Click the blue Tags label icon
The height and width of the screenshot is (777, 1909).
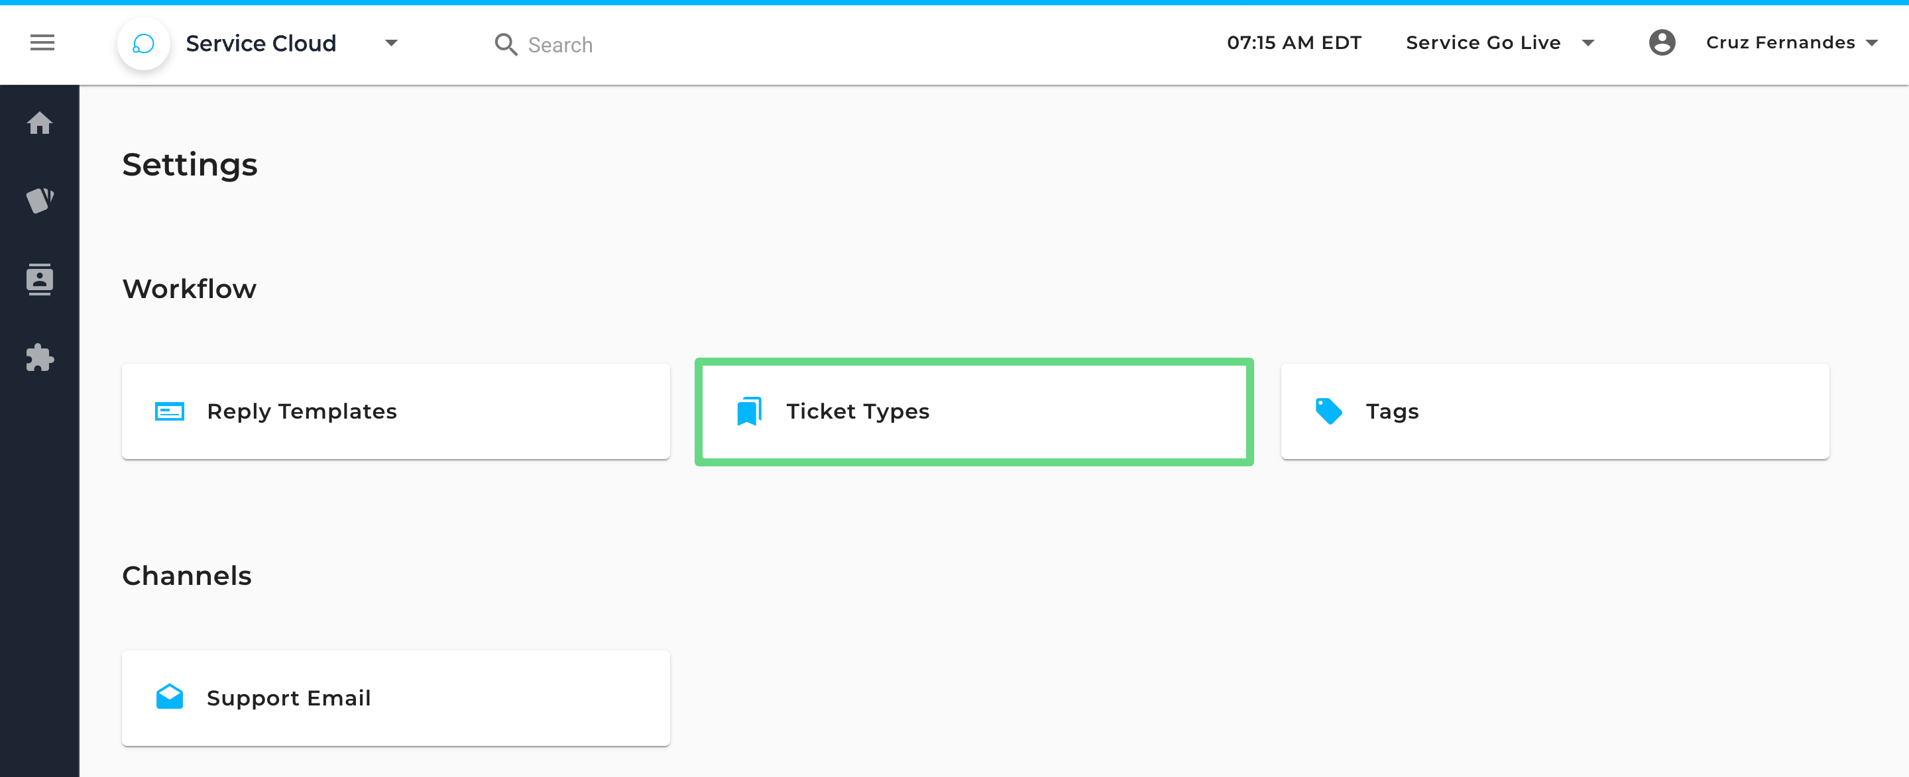point(1328,411)
